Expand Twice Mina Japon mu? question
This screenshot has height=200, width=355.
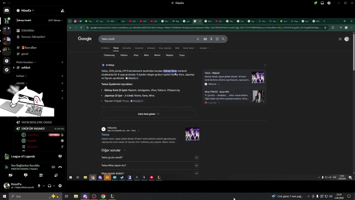[x=150, y=165]
